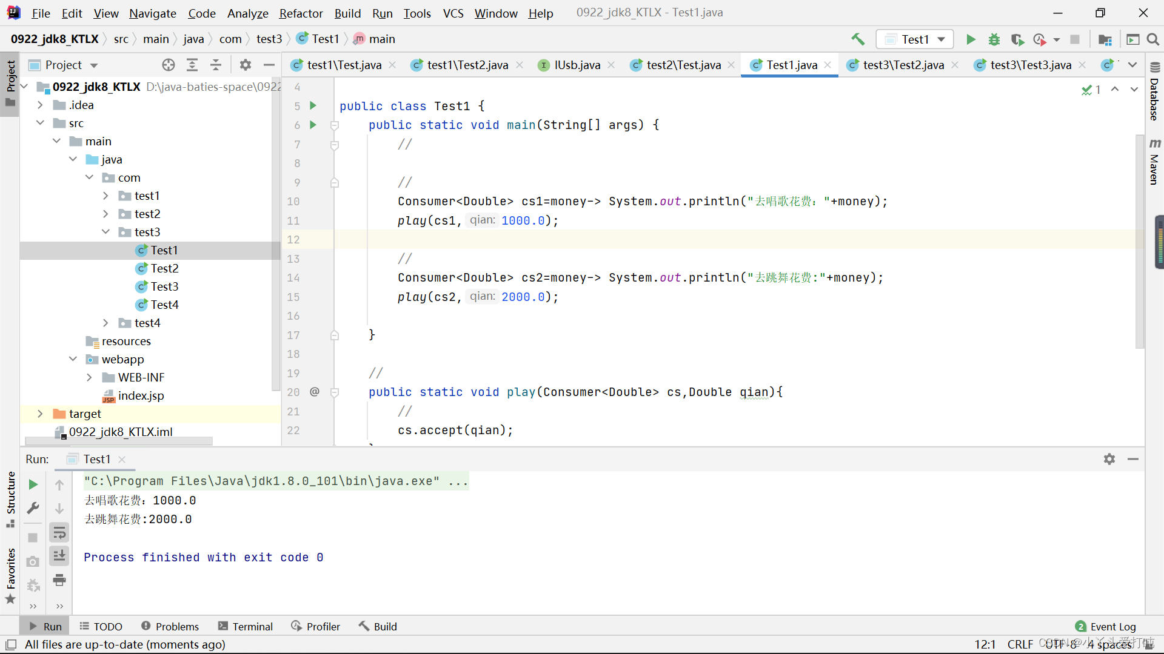Open the Event Log
Screen dimensions: 1164x654
tap(1105, 626)
